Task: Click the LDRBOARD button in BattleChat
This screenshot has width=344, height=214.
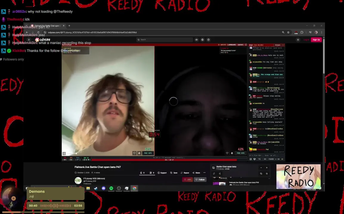Action: (x=231, y=45)
